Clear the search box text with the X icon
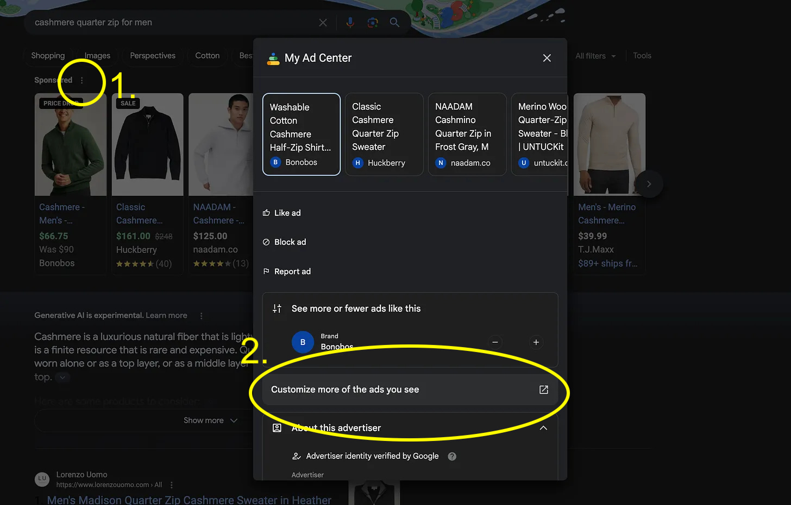Screen dimensions: 791x505 [323, 22]
